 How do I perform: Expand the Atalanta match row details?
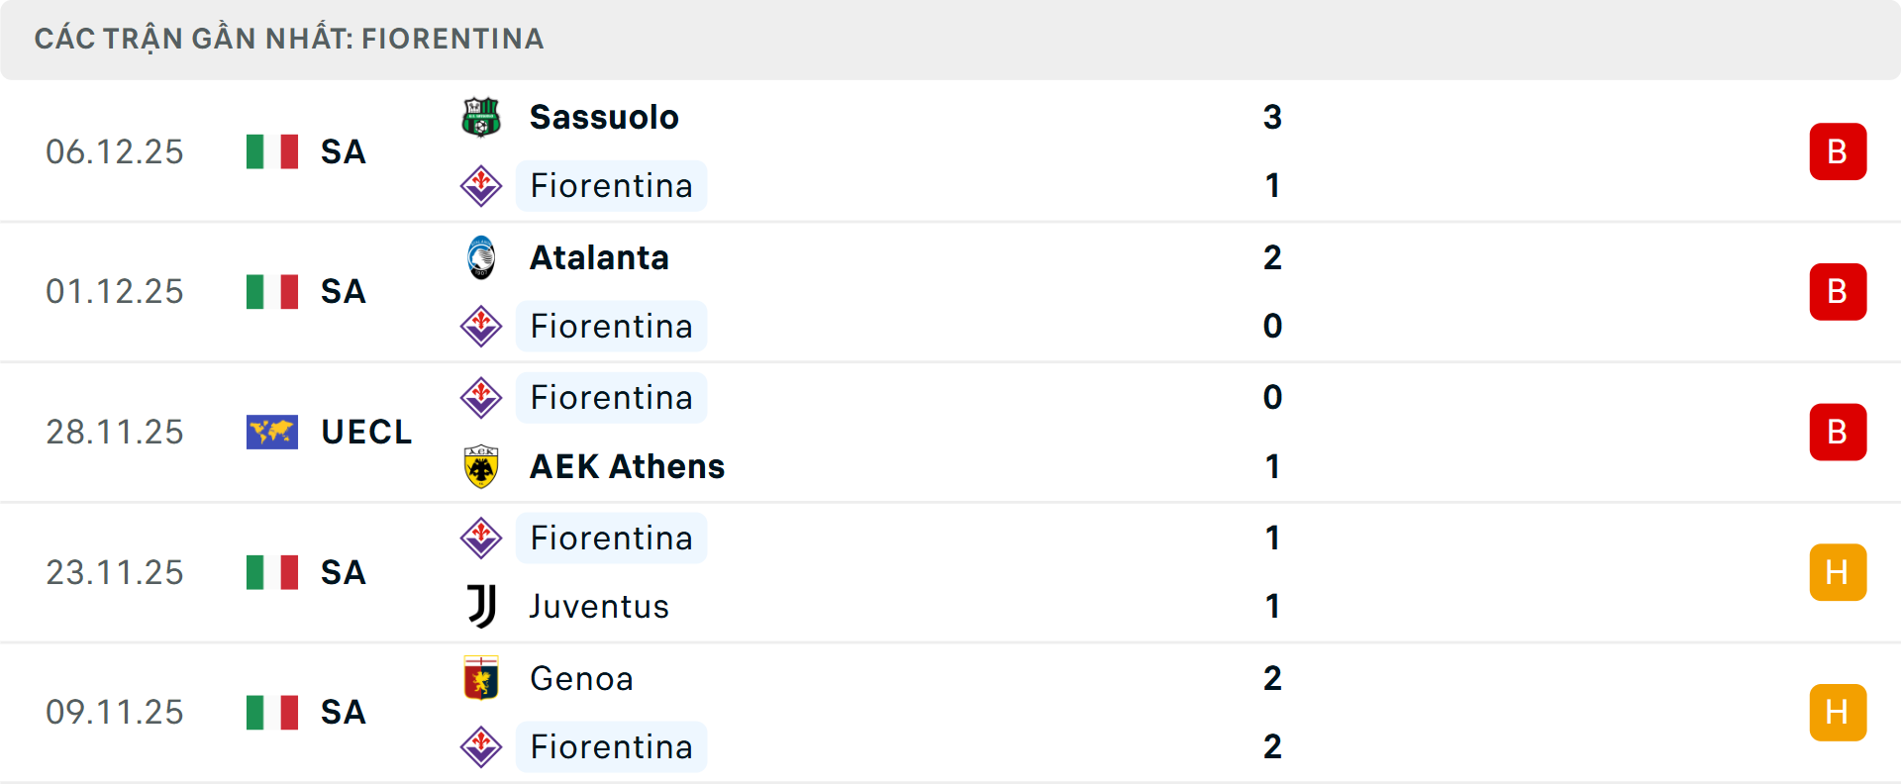[950, 291]
